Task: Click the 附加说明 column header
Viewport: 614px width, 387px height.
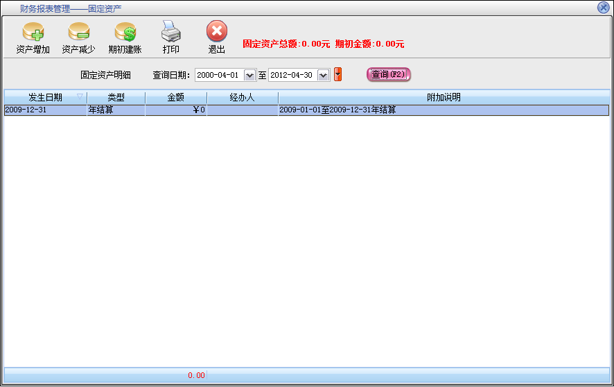Action: pos(444,97)
